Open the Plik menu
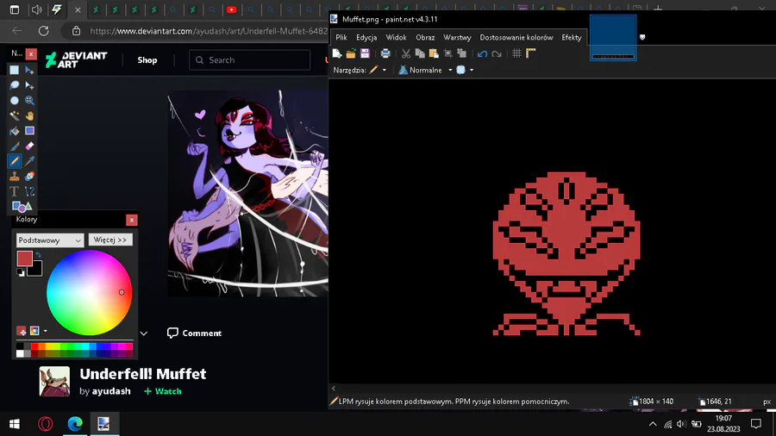This screenshot has width=776, height=436. [341, 38]
